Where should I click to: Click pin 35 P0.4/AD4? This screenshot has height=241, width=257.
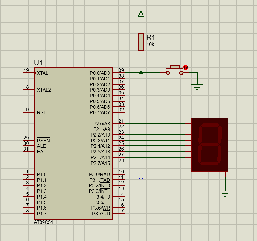[119, 95]
